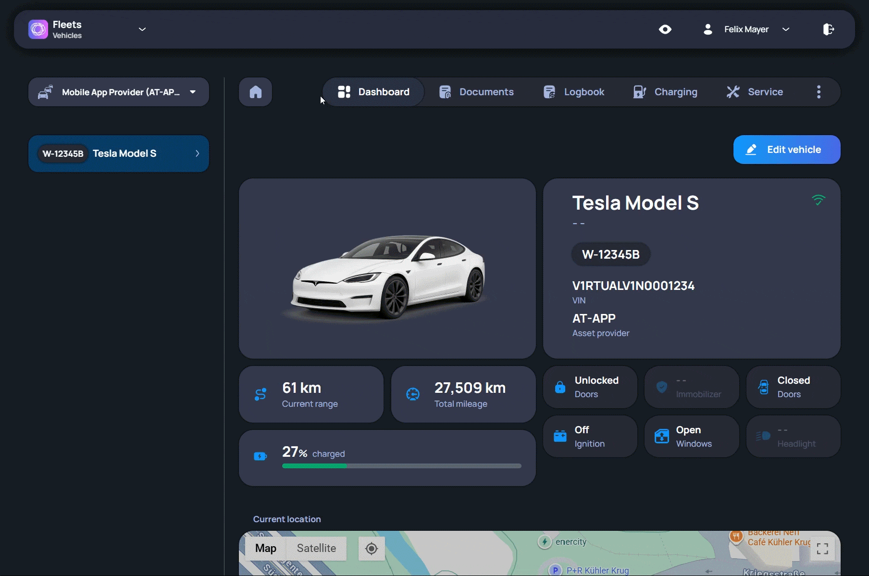Switch to the Dashboard tab
869x576 pixels.
(x=373, y=92)
